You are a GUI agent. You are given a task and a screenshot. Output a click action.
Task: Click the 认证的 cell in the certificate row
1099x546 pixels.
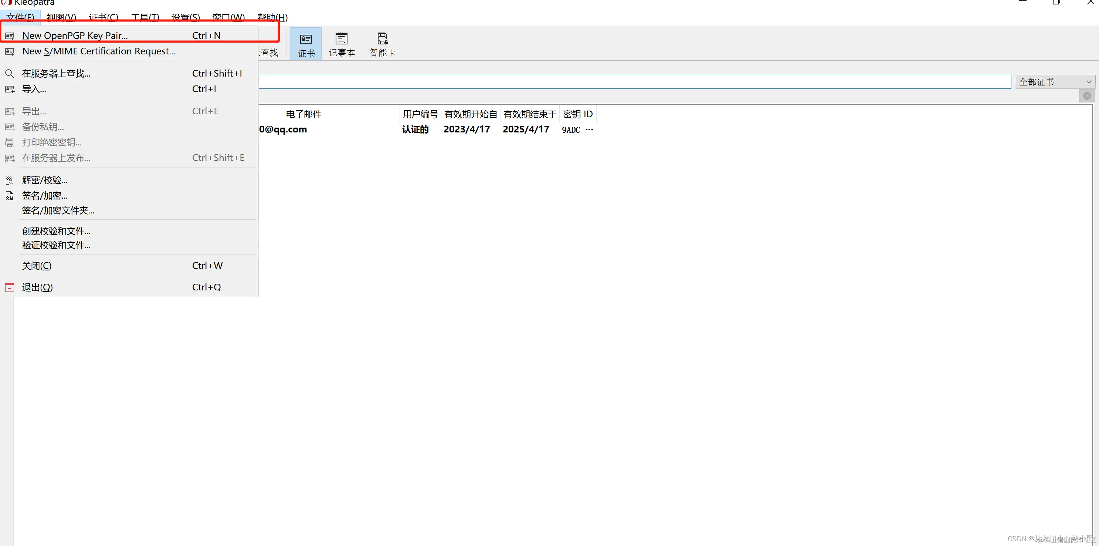click(x=415, y=130)
